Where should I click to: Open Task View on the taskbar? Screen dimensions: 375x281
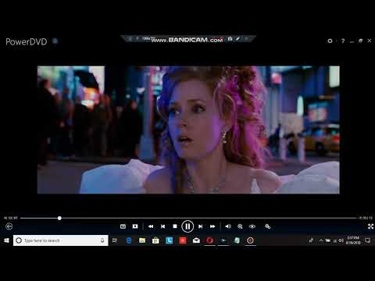[115, 240]
